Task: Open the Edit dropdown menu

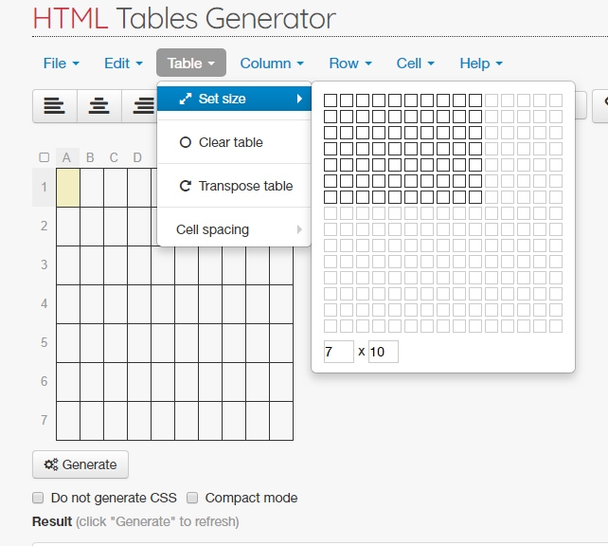Action: (123, 64)
